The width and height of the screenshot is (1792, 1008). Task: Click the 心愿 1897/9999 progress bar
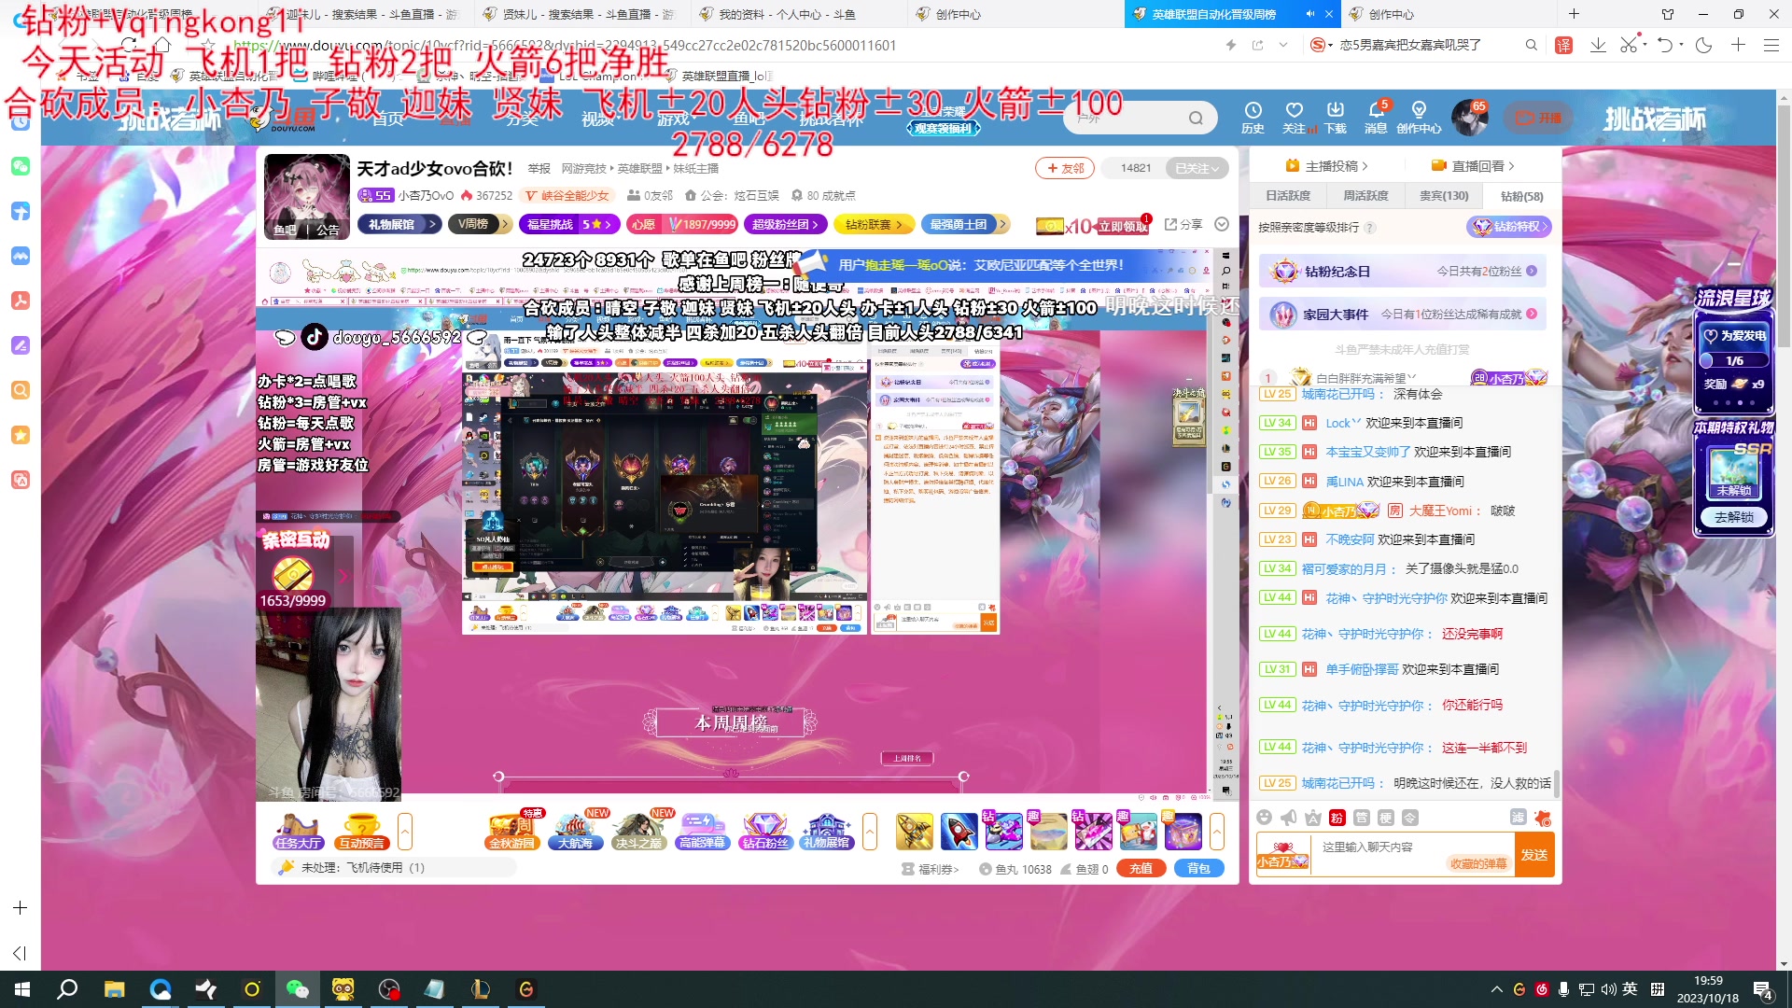tap(683, 224)
